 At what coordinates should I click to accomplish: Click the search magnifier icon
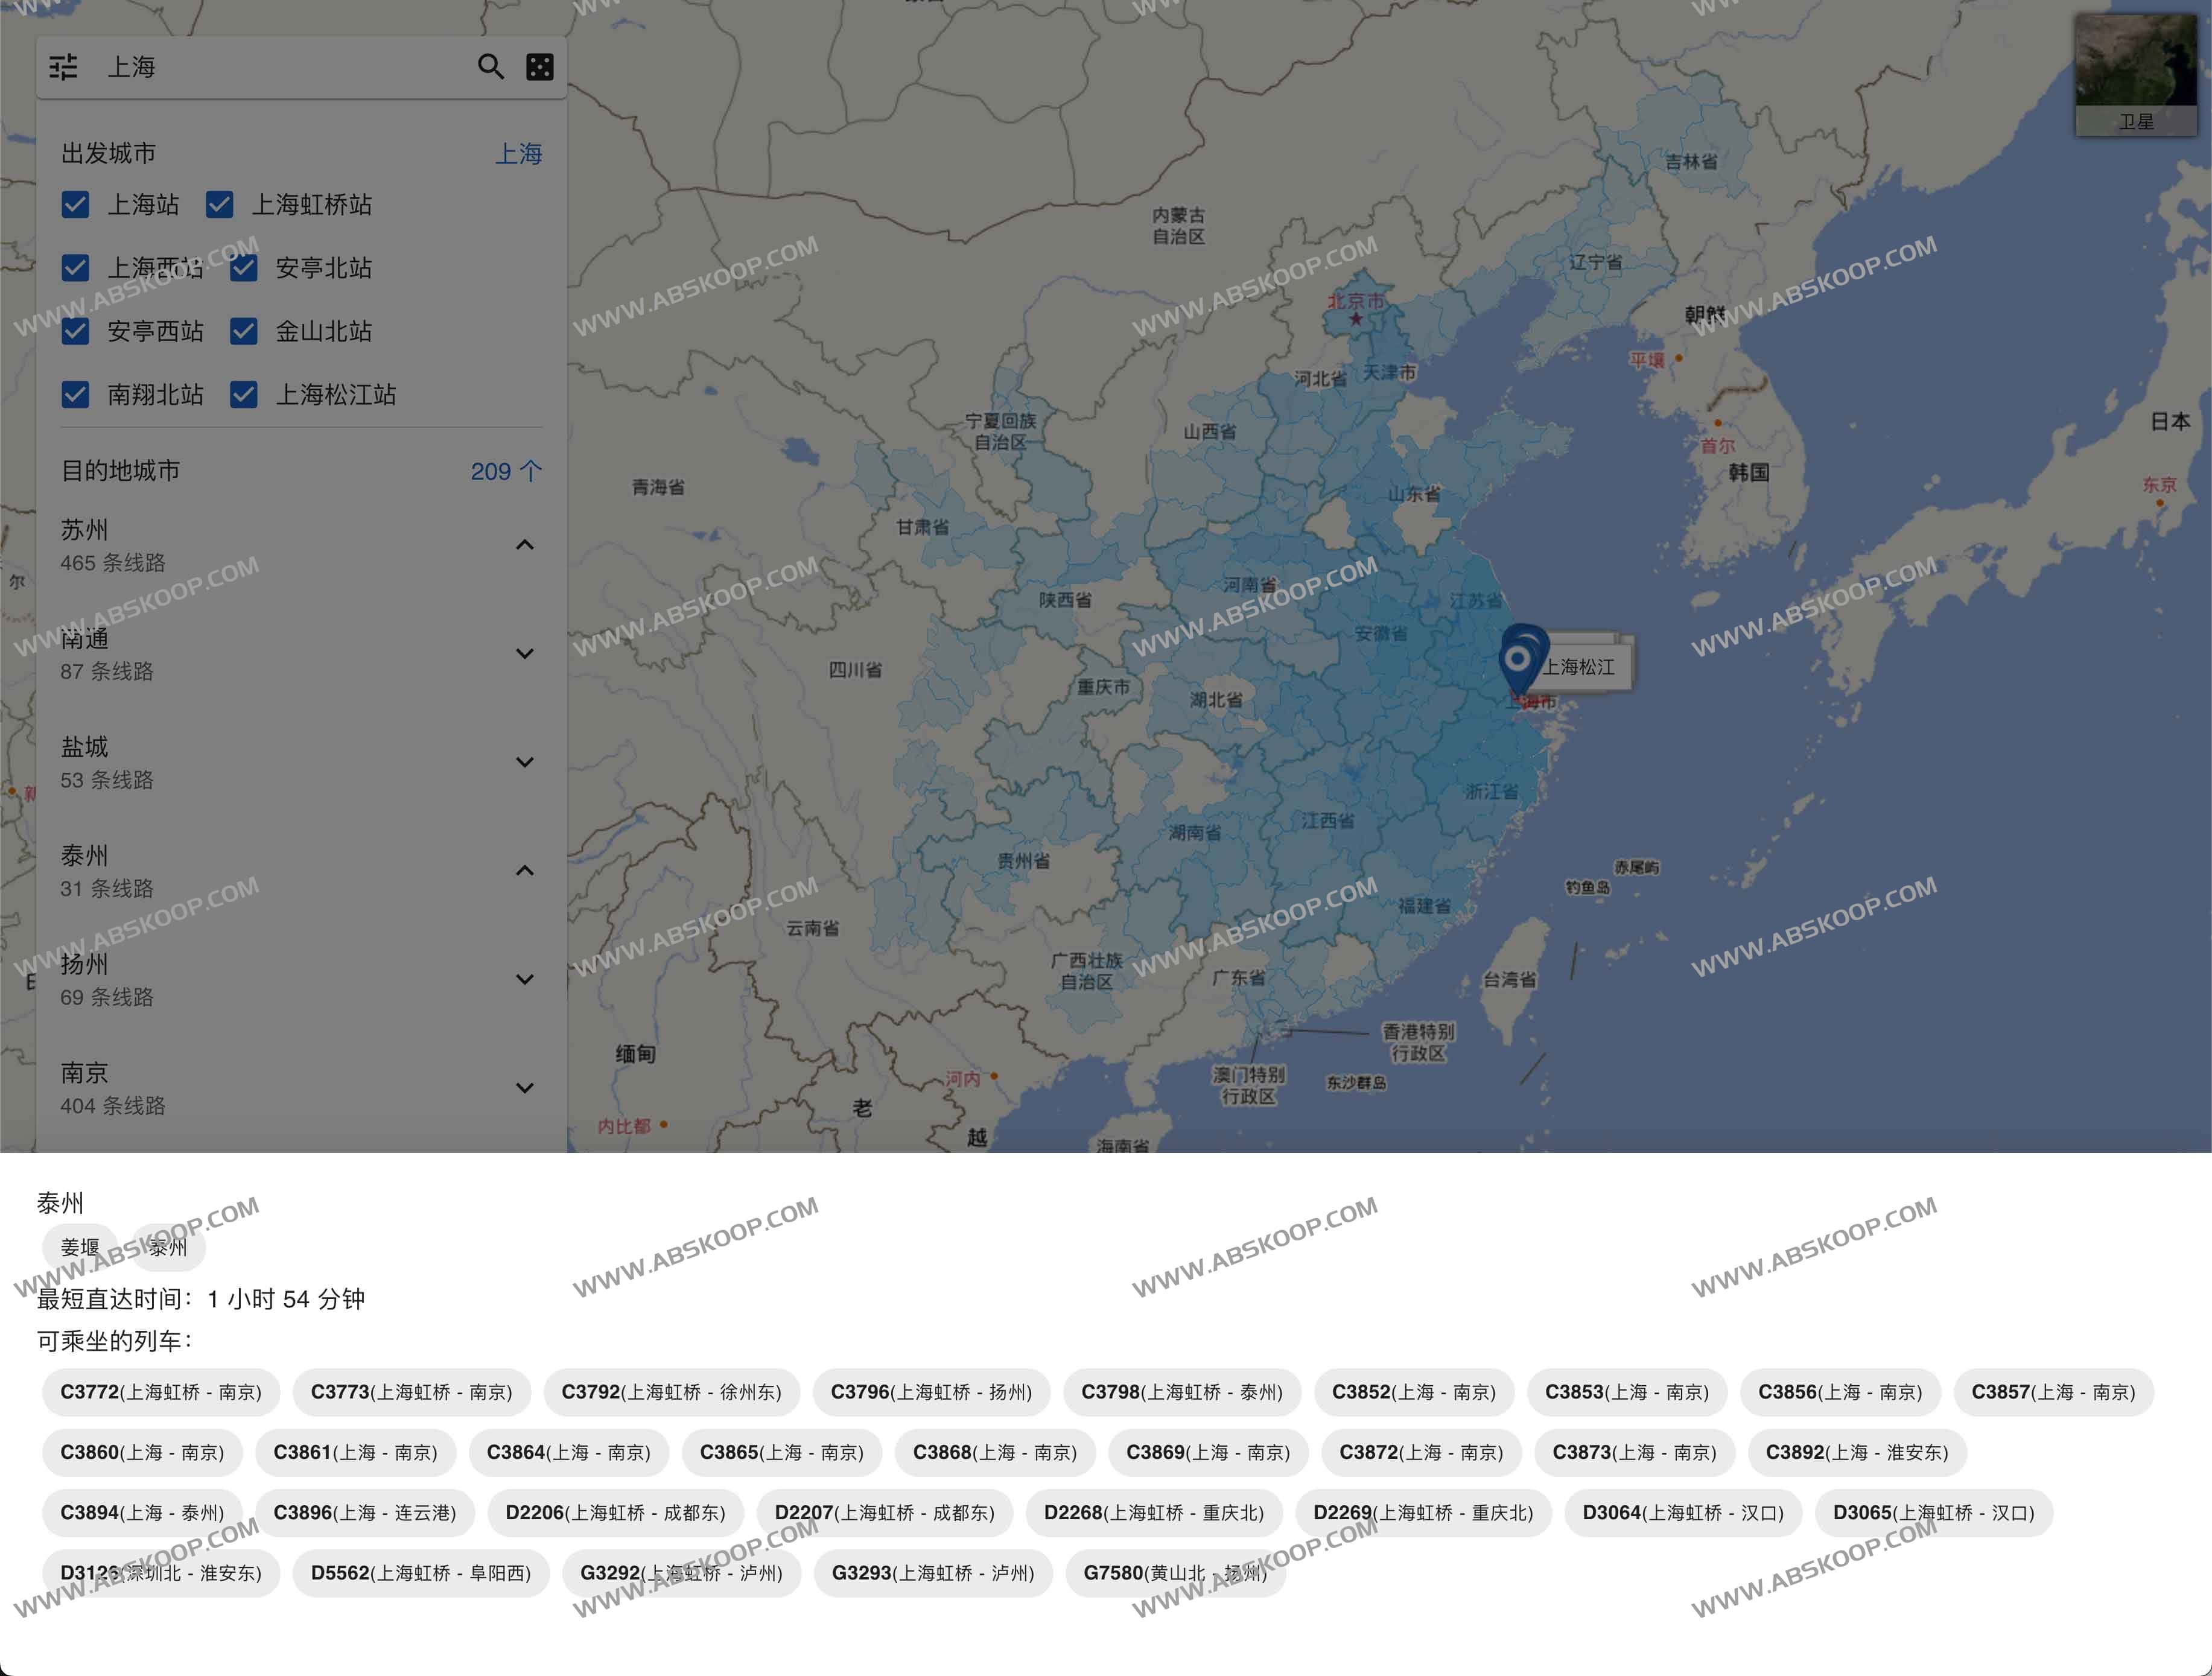[x=490, y=67]
